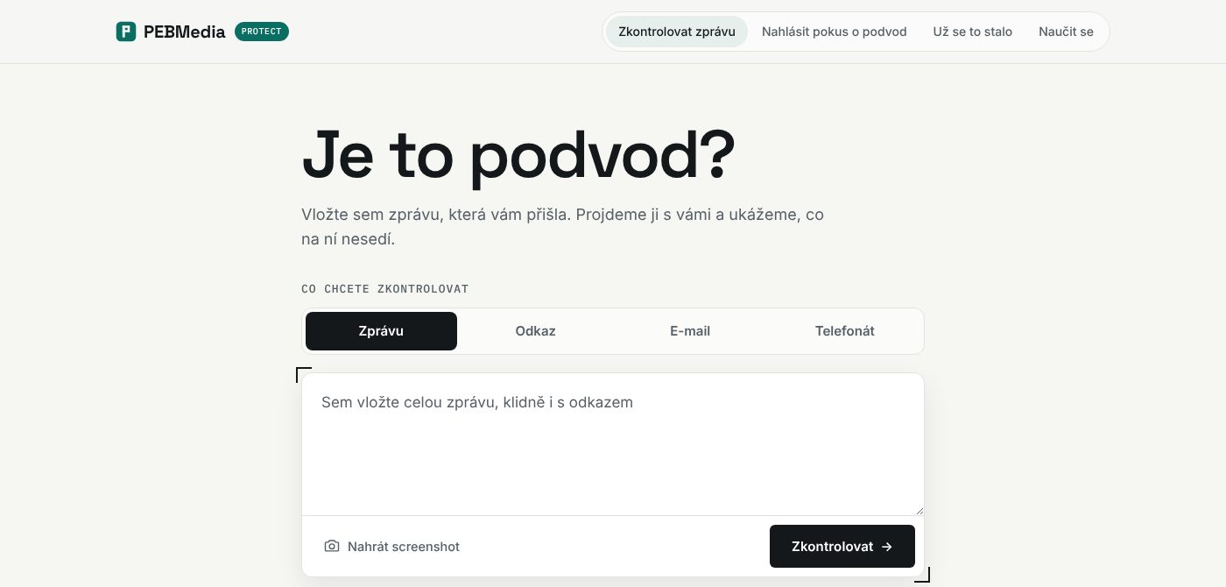This screenshot has height=587, width=1226.
Task: Switch to the E-mail tab
Action: coord(690,331)
